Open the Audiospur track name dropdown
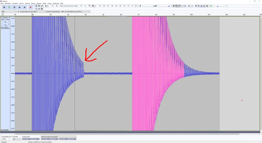Screen dimensions: 262x143 [x=6, y=17]
